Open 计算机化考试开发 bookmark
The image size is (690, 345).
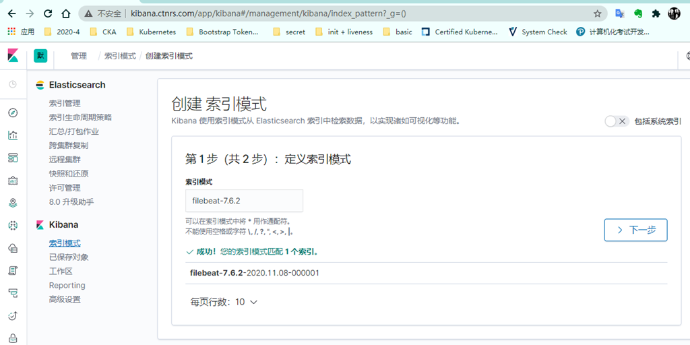613,32
